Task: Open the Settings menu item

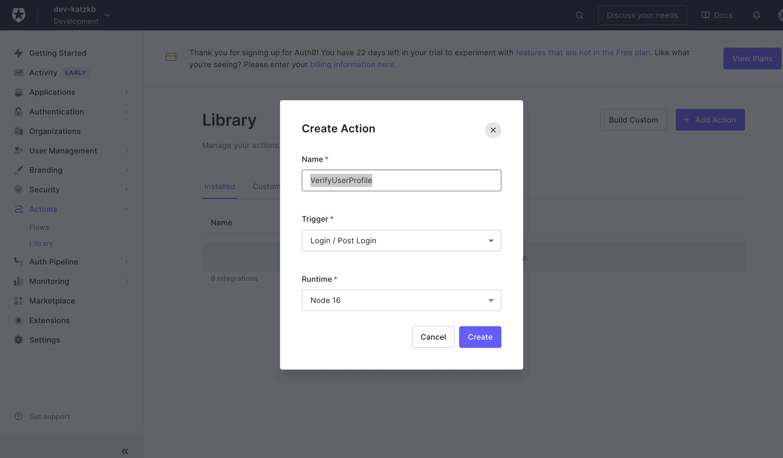Action: pos(44,340)
